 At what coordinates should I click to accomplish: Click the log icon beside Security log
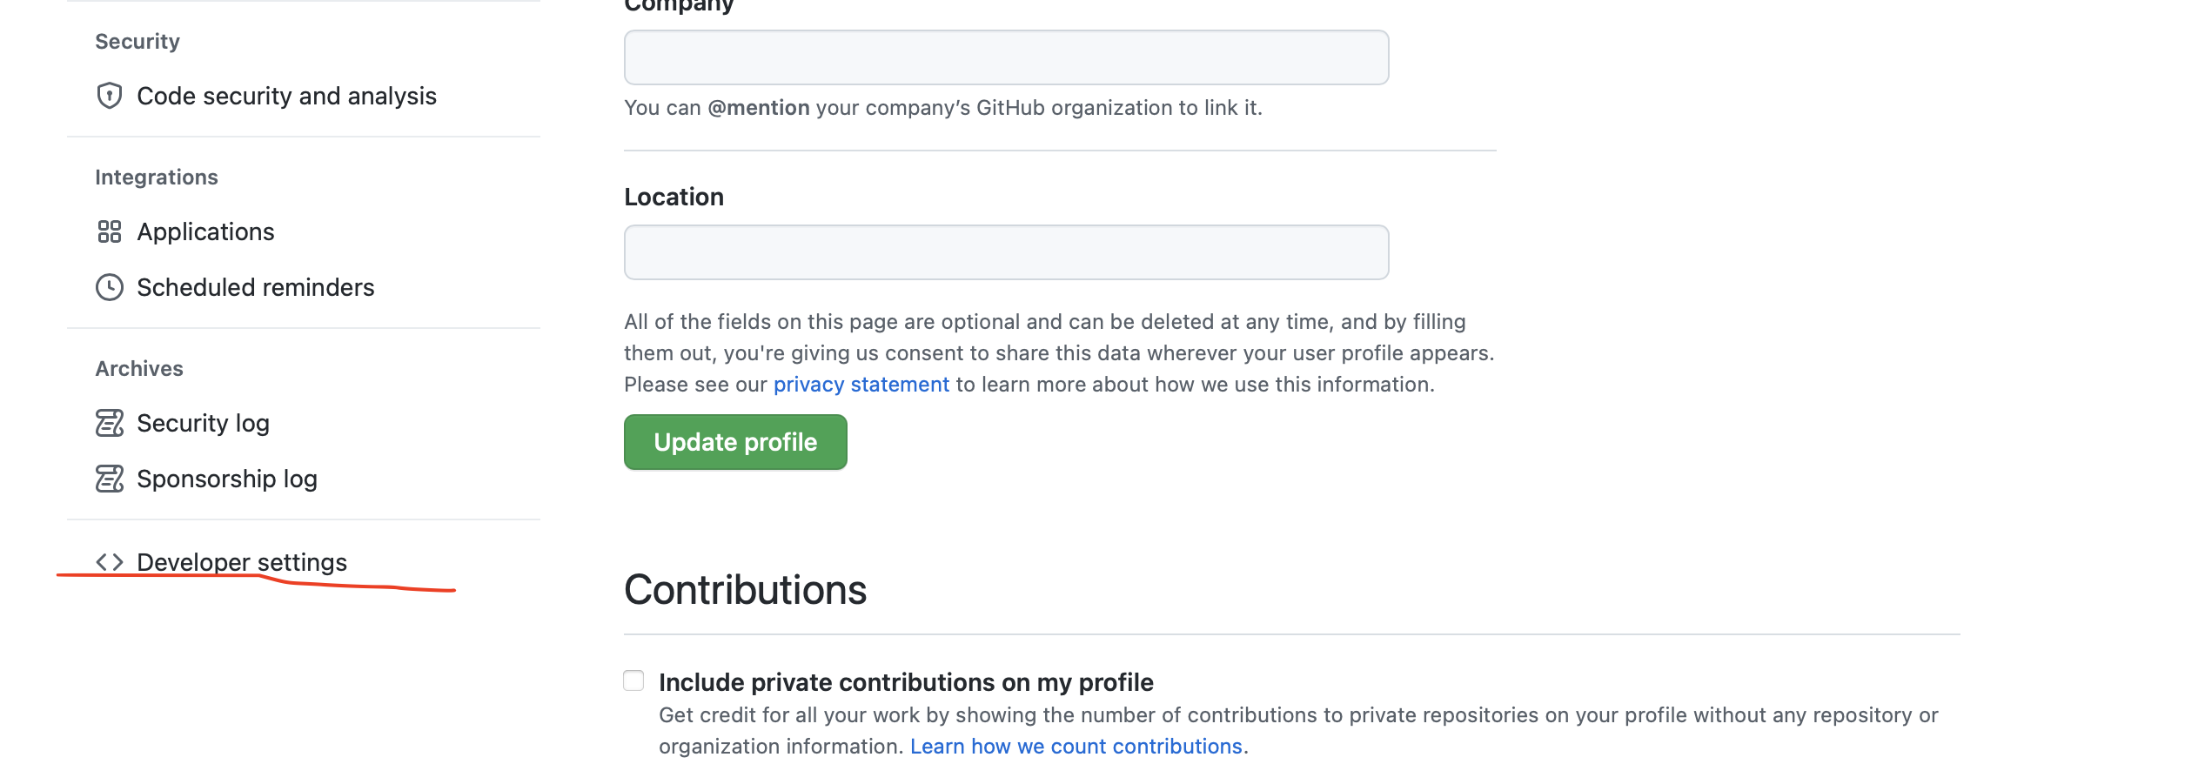click(x=109, y=423)
